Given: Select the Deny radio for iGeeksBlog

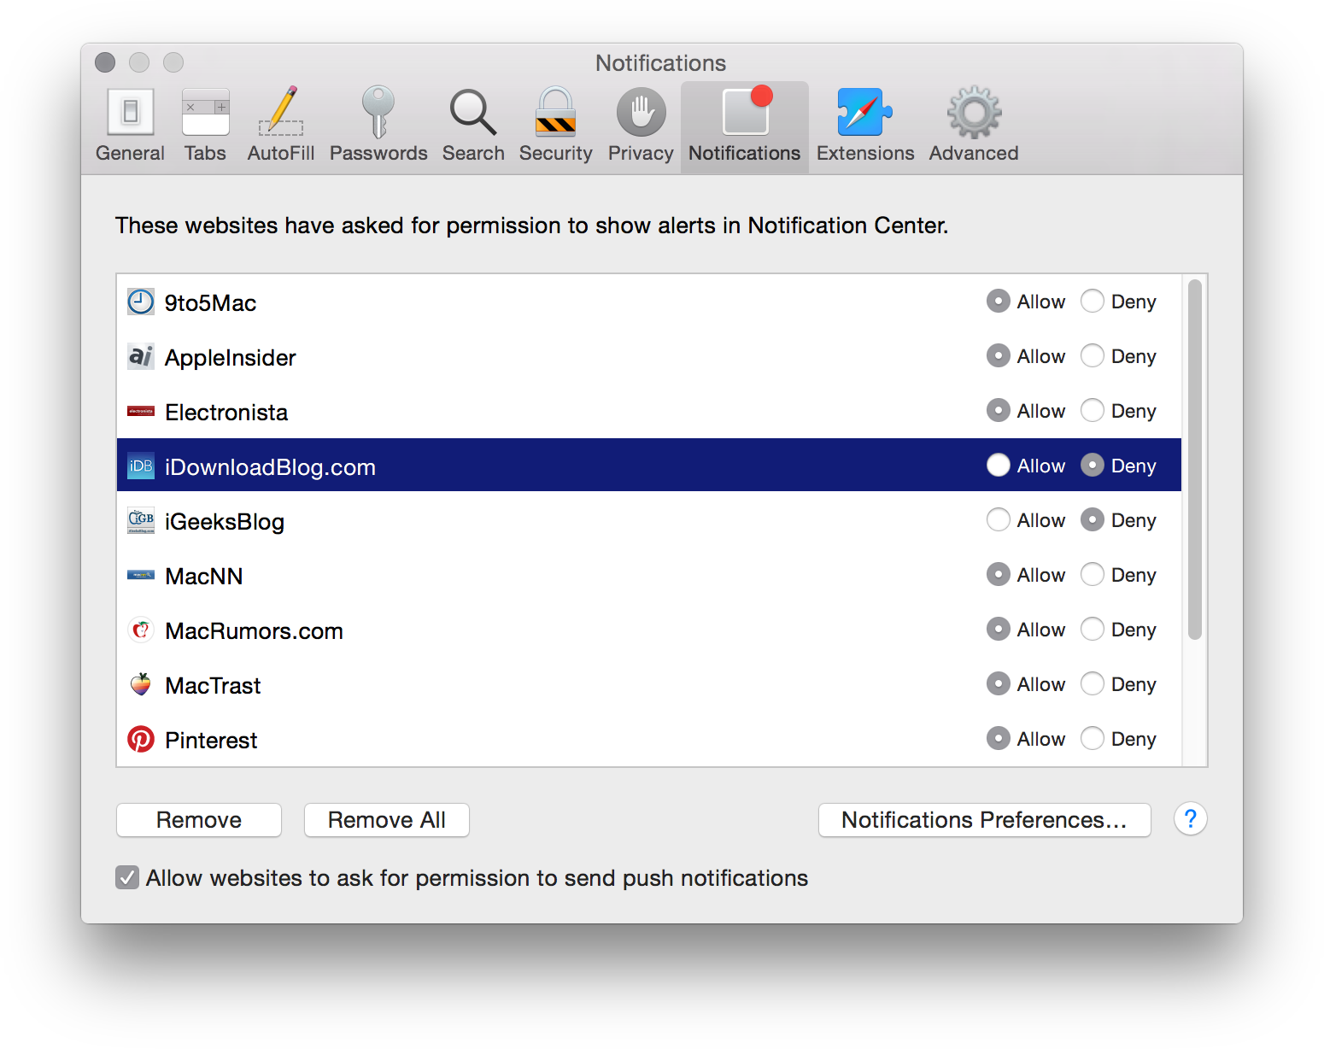Looking at the screenshot, I should click(x=1093, y=519).
